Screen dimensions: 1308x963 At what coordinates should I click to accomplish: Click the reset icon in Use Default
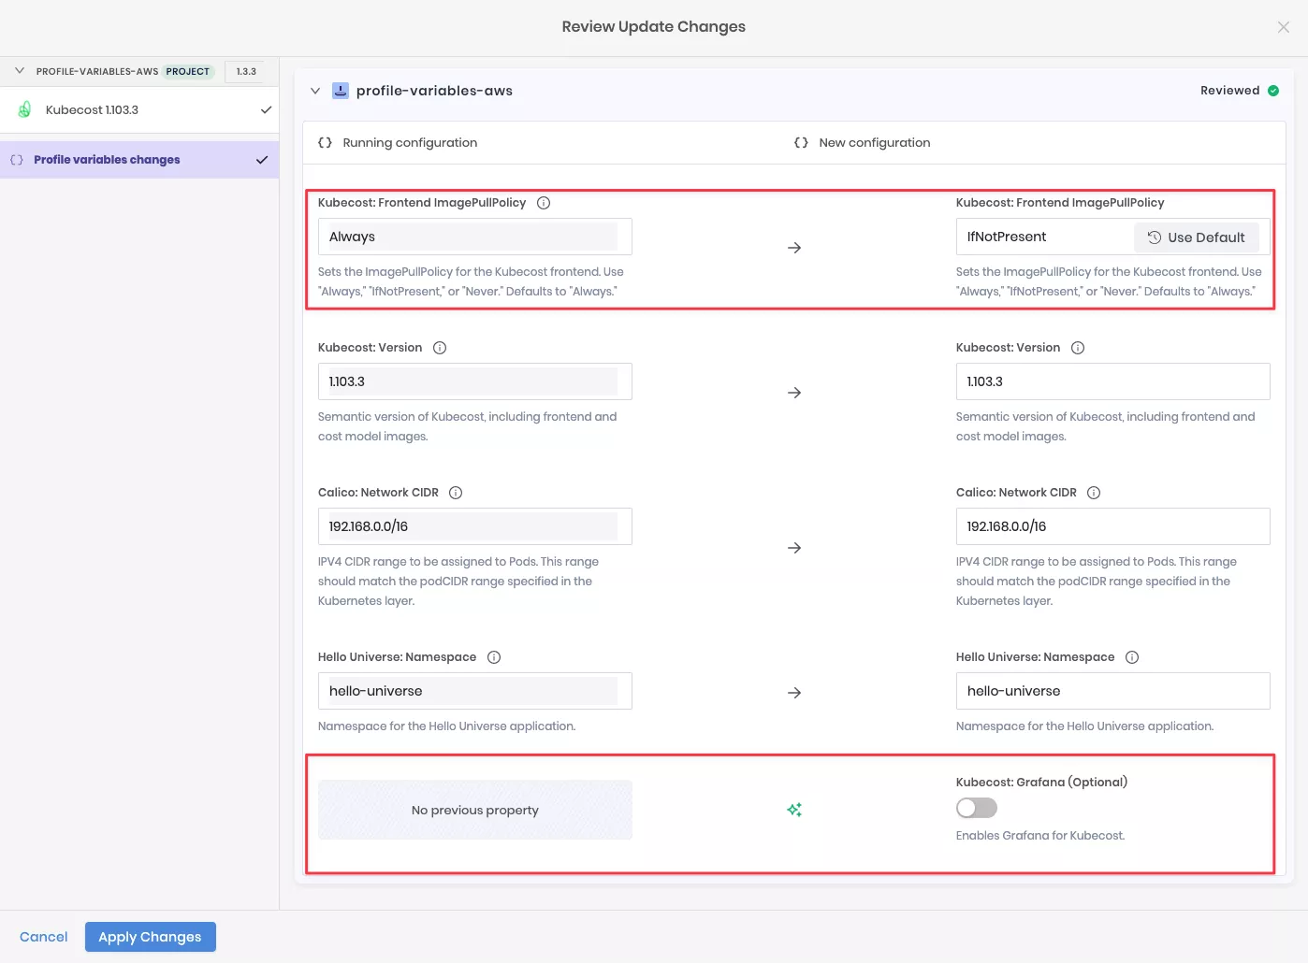[x=1155, y=237]
